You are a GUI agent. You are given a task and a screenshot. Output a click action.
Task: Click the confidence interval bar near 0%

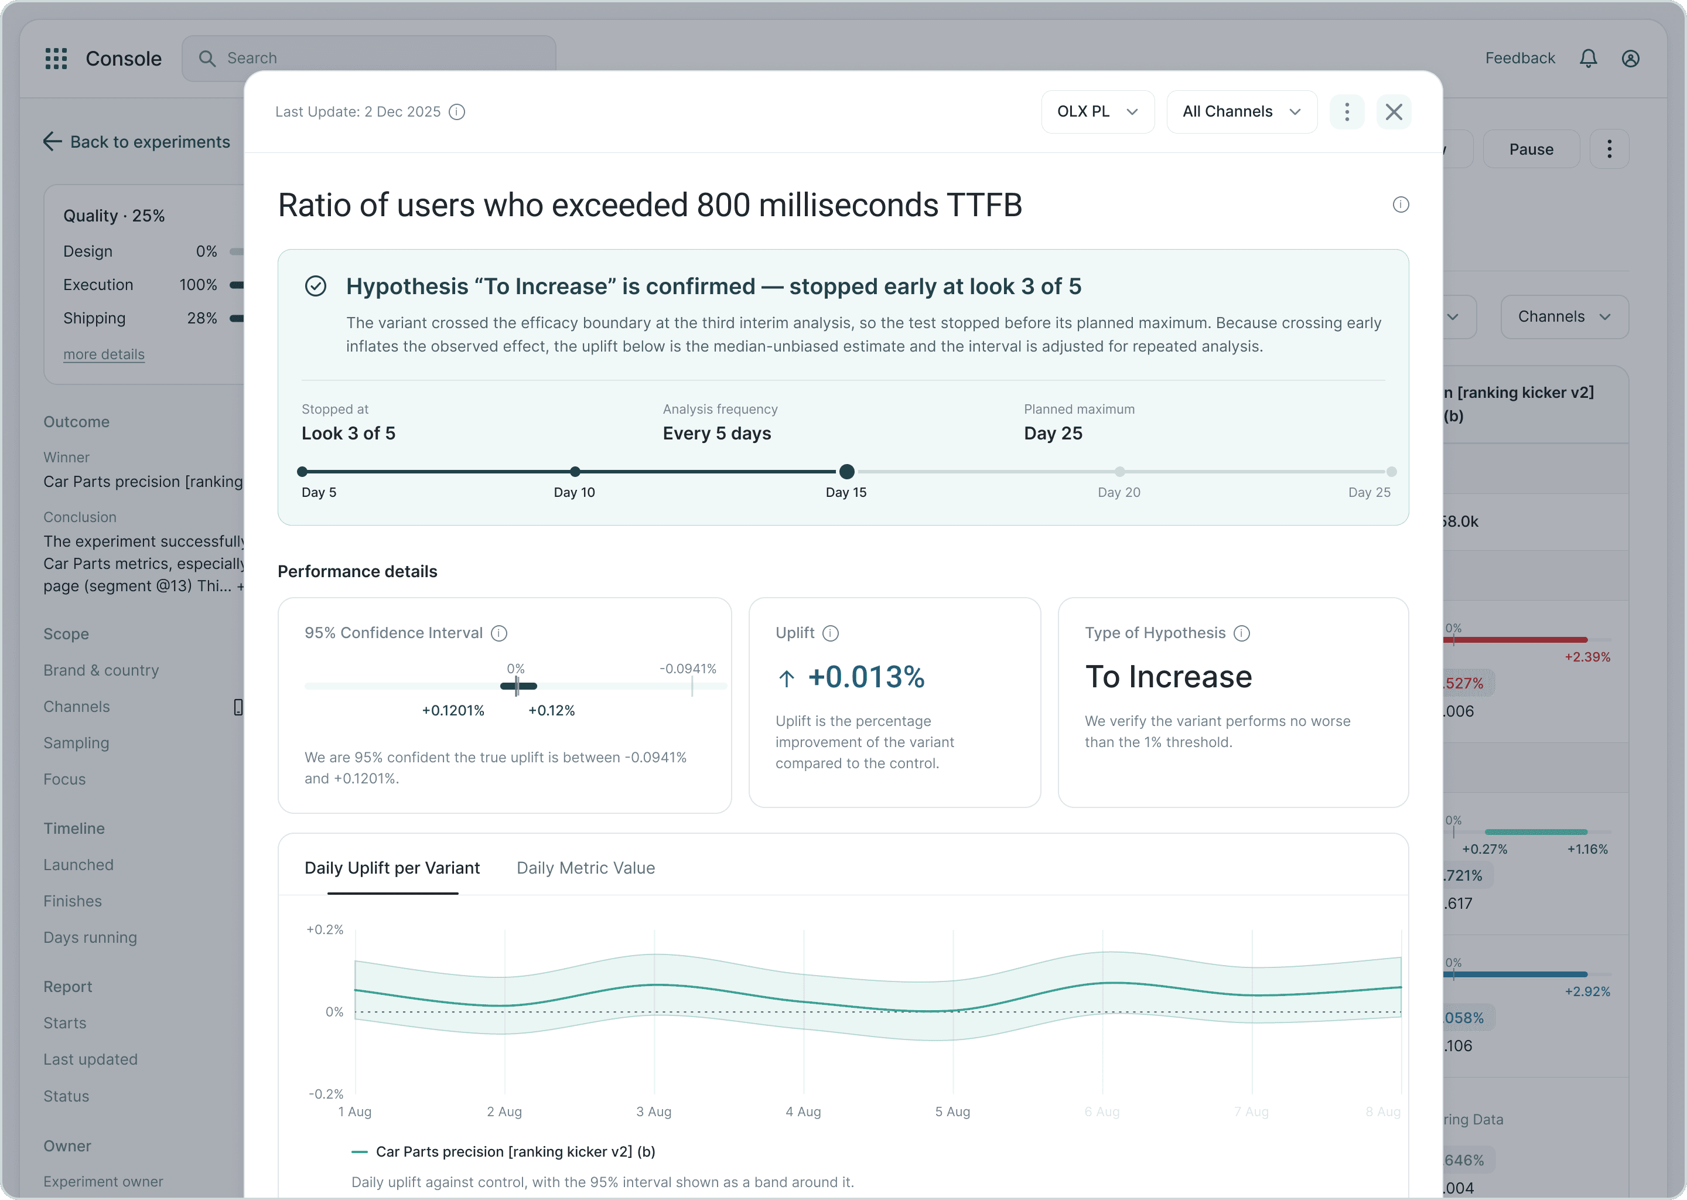click(518, 687)
